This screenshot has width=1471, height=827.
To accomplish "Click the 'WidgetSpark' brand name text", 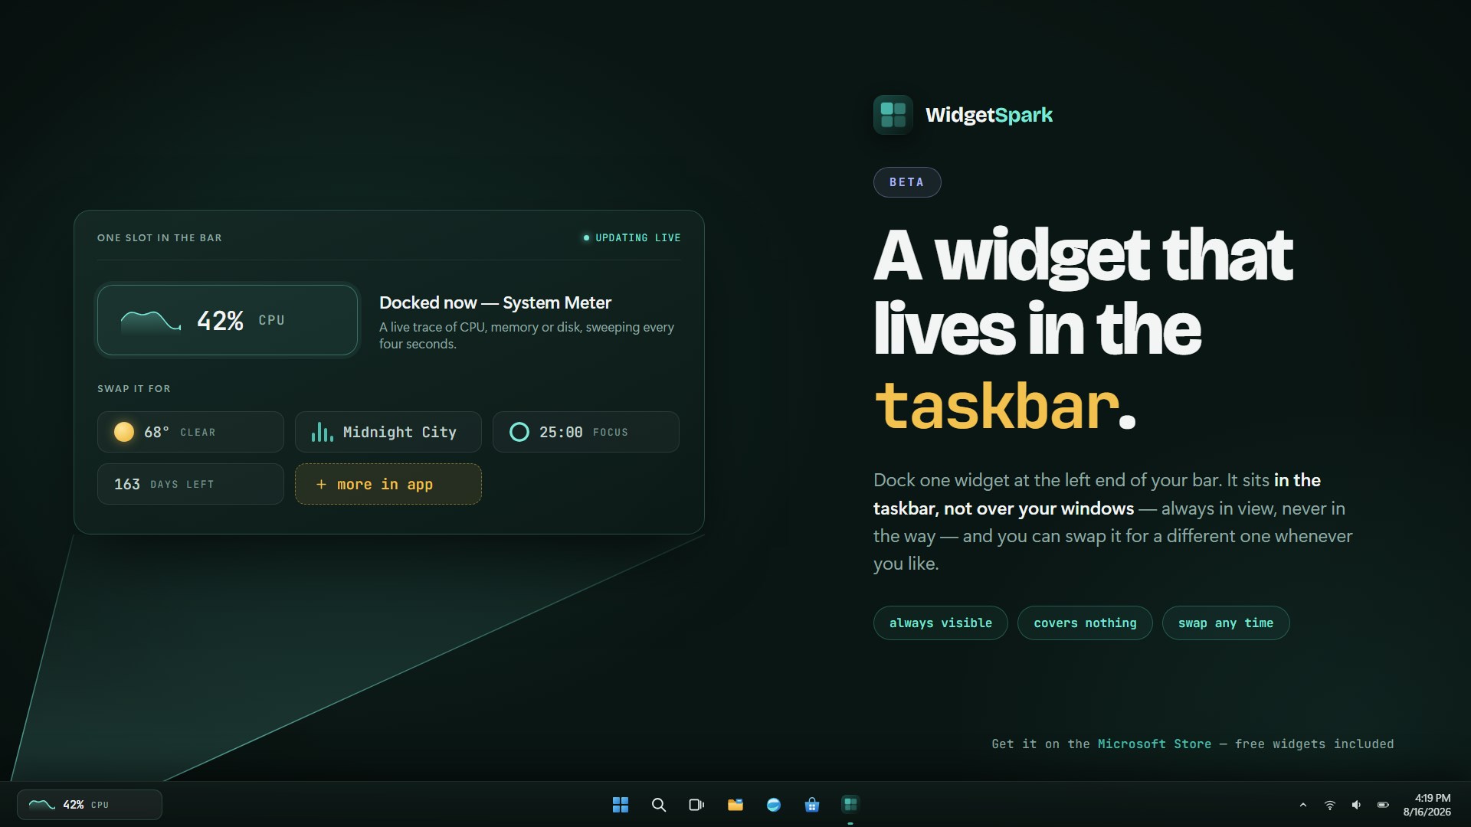I will pos(989,115).
